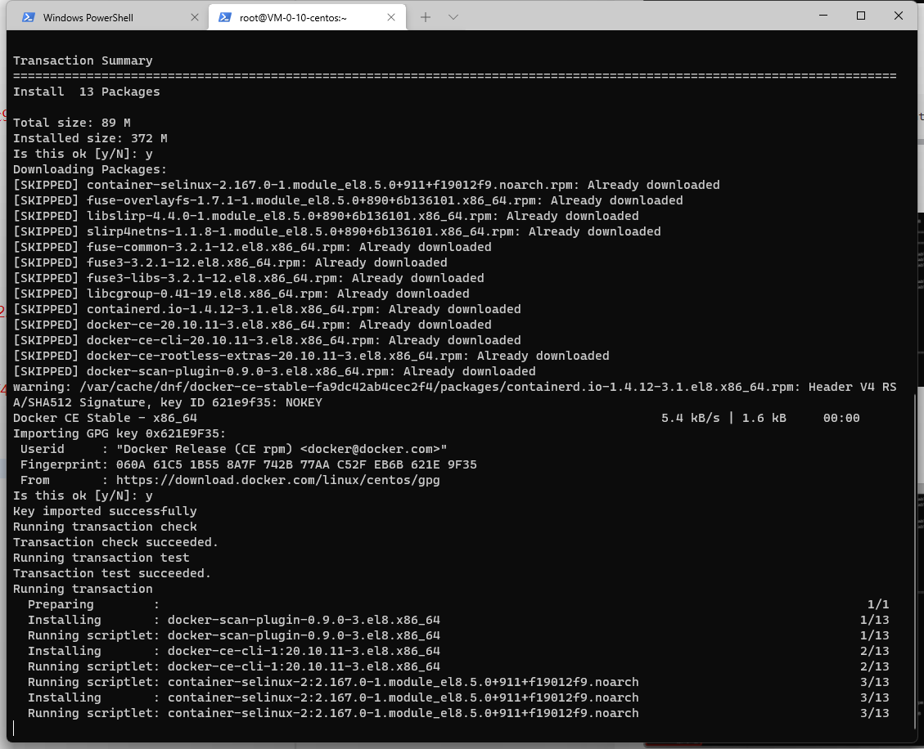Screen dimensions: 924x749
Task: Click the 'Installed size: 372 M' line
Action: point(90,138)
